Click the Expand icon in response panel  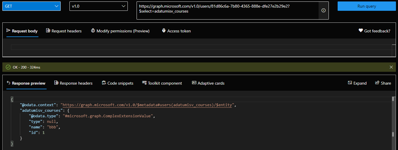(x=350, y=83)
